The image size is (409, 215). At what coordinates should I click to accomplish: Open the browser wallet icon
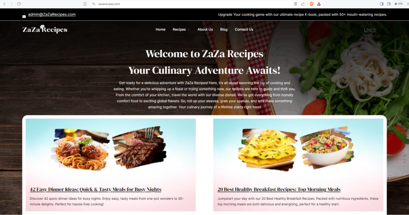coord(389,4)
